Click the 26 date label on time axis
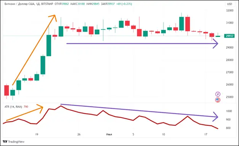 (x=79, y=134)
